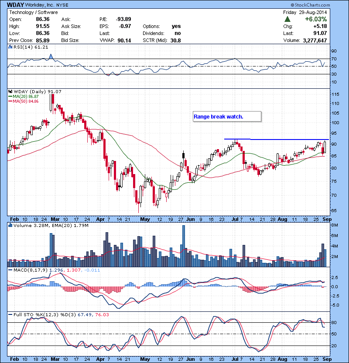The image size is (349, 363).
Task: Click the 'Range break watch.' annotation box
Action: (x=227, y=116)
